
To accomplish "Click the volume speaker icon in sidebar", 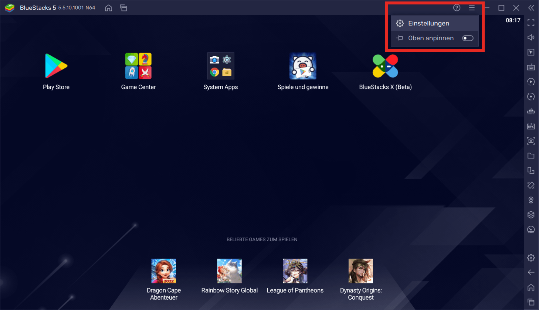I will point(531,37).
